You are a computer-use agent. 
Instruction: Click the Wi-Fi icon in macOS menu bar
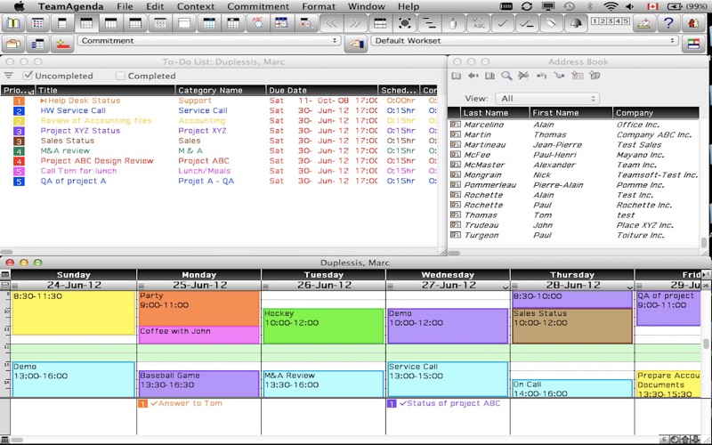coord(611,6)
